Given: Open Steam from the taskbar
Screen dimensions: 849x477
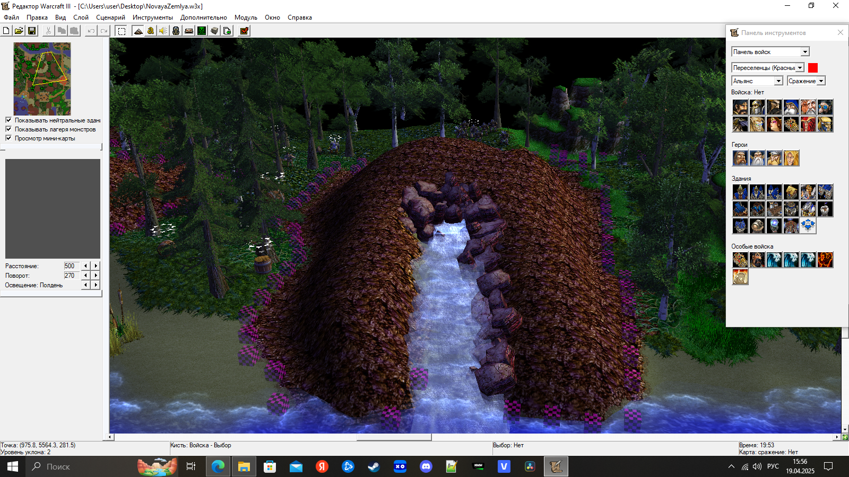Looking at the screenshot, I should point(374,466).
